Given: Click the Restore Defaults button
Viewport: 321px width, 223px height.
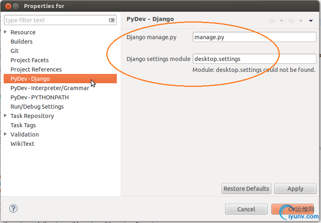Looking at the screenshot, I should tap(246, 189).
